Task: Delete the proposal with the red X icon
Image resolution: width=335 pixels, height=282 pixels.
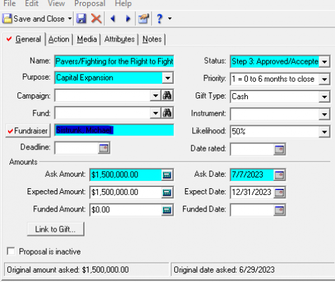Action: click(96, 19)
